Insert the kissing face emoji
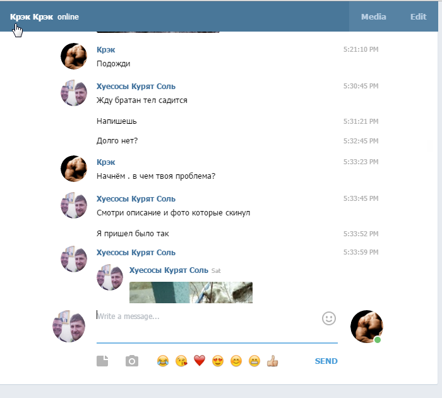This screenshot has height=398, width=442. [181, 361]
